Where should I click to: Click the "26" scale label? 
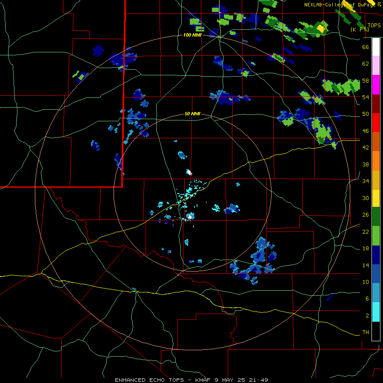[x=366, y=215]
